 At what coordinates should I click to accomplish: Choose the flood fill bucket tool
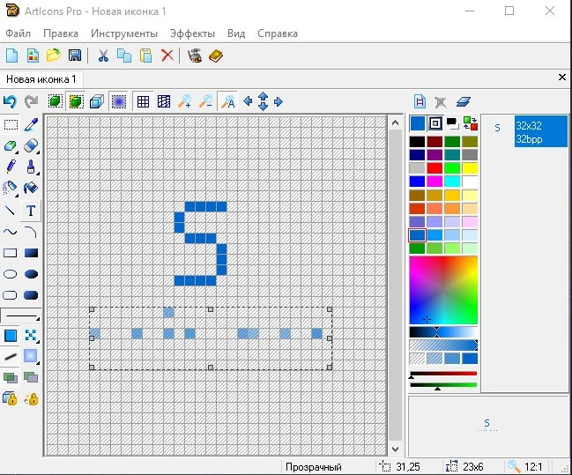[31, 189]
